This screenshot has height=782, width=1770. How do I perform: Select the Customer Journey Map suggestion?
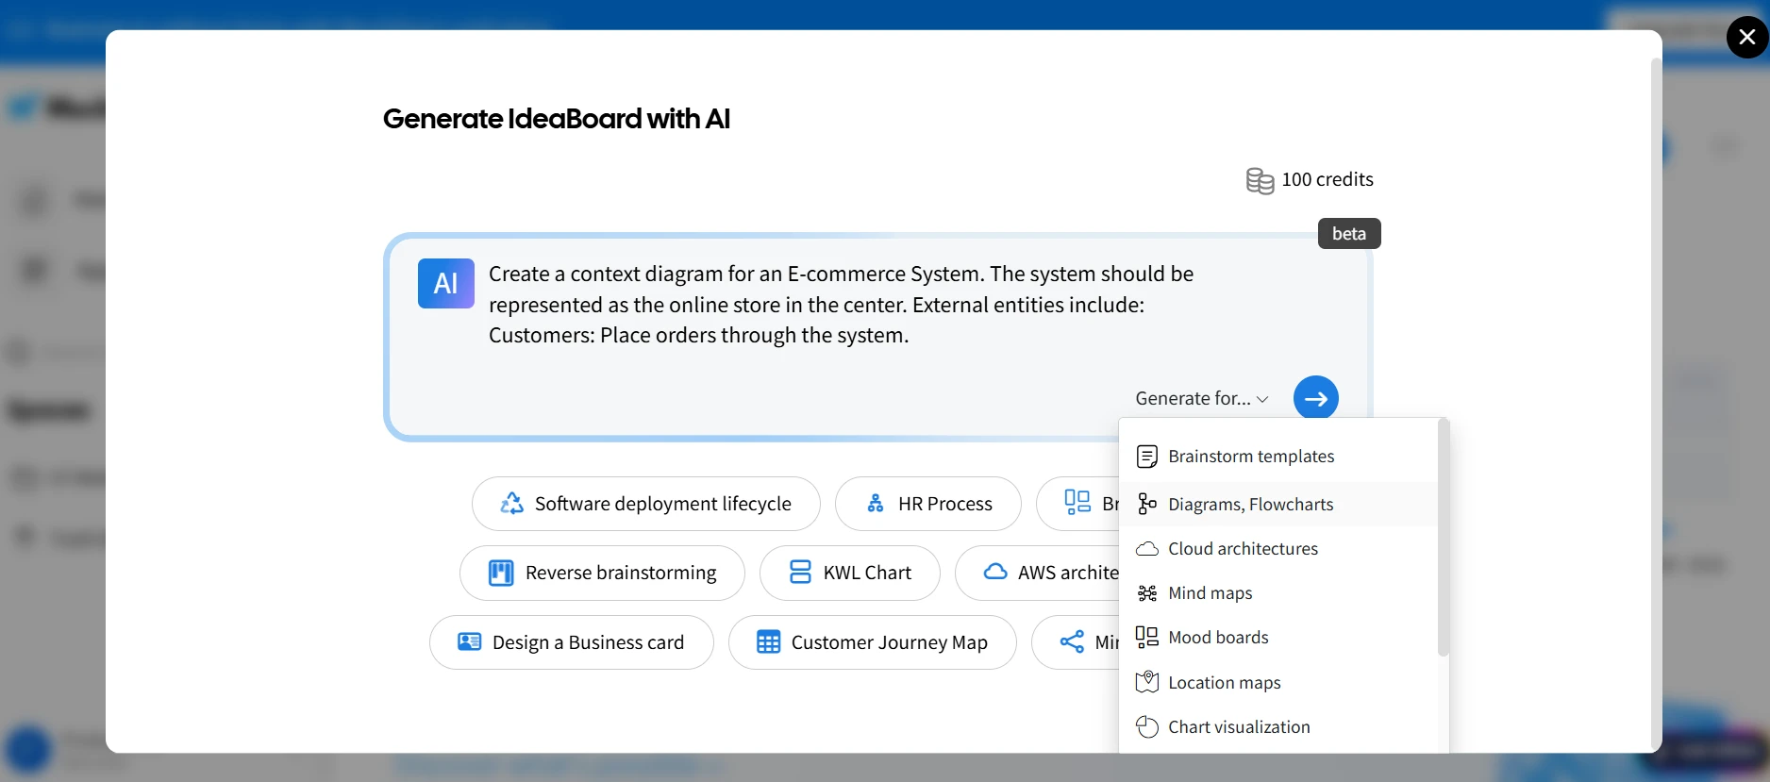click(x=873, y=643)
